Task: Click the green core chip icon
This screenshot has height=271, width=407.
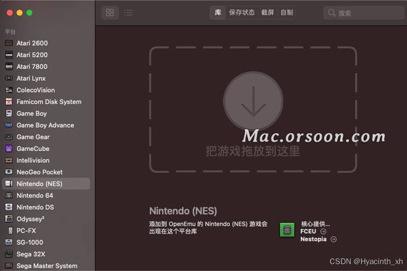Action: (x=287, y=230)
